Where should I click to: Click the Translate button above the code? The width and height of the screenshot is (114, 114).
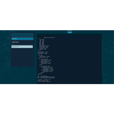click(70, 32)
